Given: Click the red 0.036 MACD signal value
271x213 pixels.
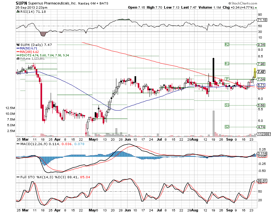Looking at the screenshot, I should (x=67, y=144).
